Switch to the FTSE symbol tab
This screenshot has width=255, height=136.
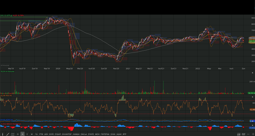[x=41, y=134]
